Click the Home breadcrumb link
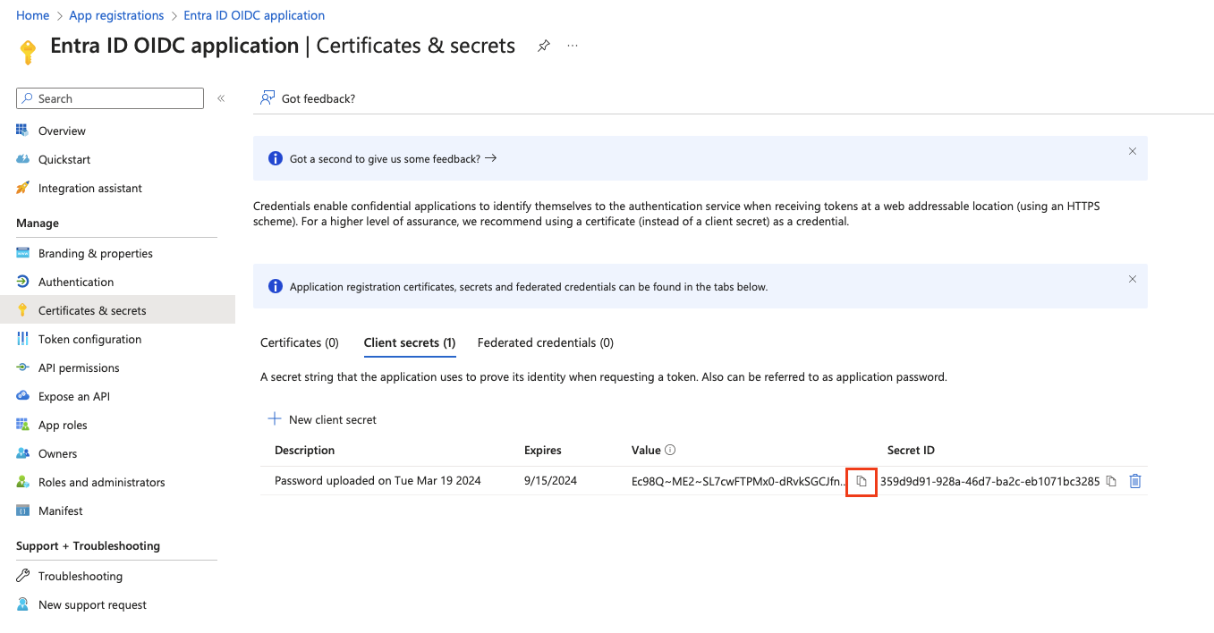The width and height of the screenshot is (1214, 633). click(x=33, y=15)
